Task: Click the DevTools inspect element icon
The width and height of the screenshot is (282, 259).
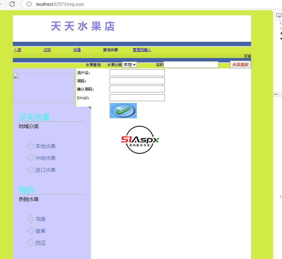Action: click(x=279, y=16)
